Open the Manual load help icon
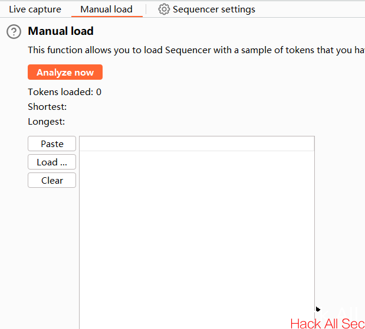365x329 pixels. pyautogui.click(x=14, y=31)
